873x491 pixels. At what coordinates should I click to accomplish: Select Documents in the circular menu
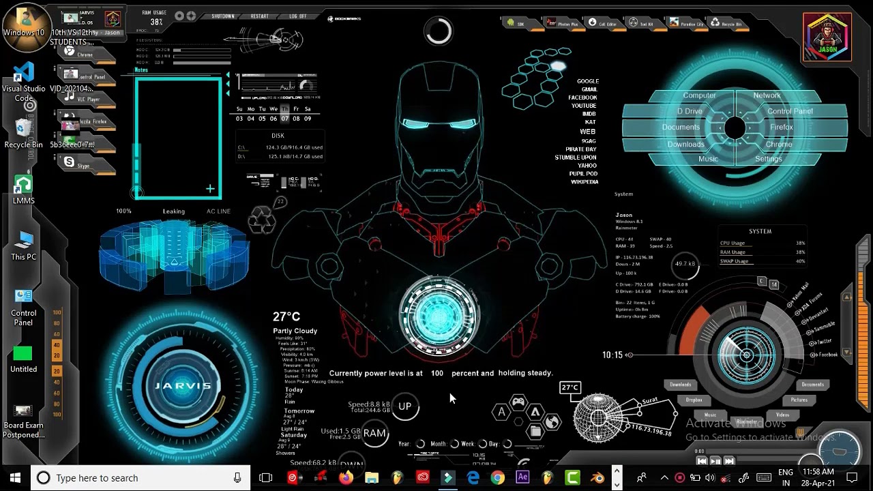click(x=681, y=127)
